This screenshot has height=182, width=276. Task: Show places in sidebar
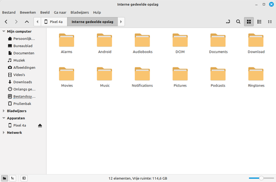coord(5,178)
